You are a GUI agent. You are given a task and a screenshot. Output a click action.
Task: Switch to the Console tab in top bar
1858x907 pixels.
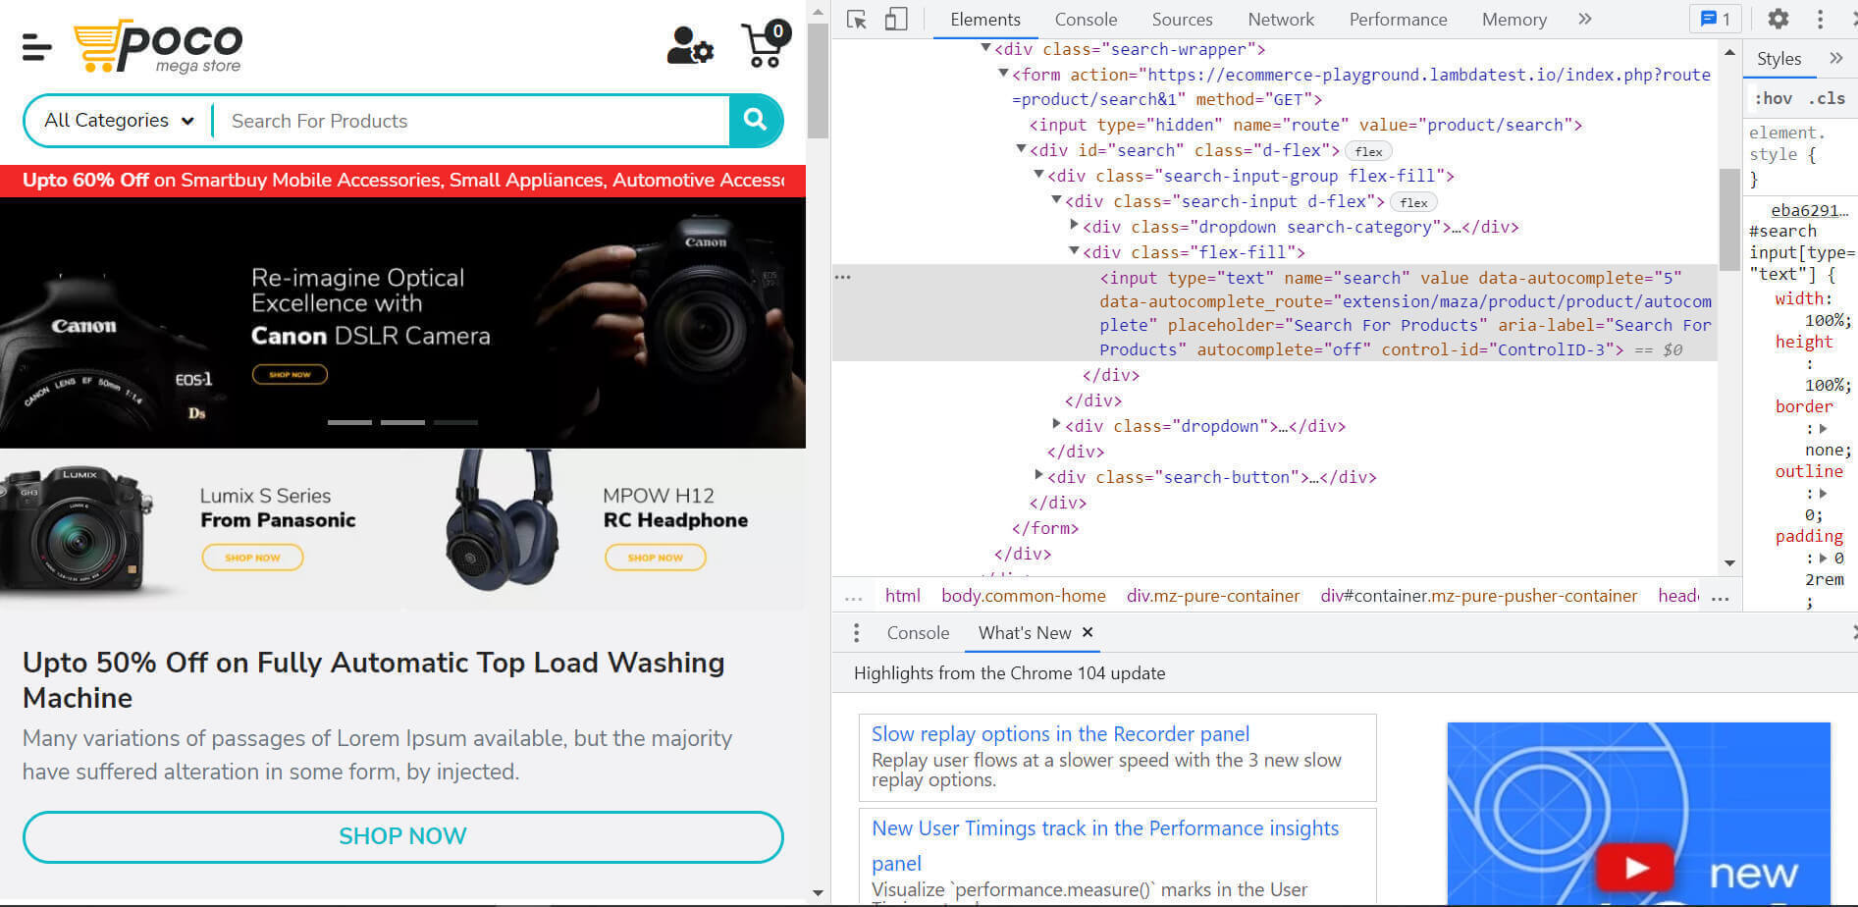[x=1086, y=20]
